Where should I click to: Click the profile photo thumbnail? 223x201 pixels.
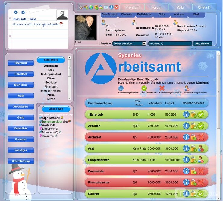(86, 28)
